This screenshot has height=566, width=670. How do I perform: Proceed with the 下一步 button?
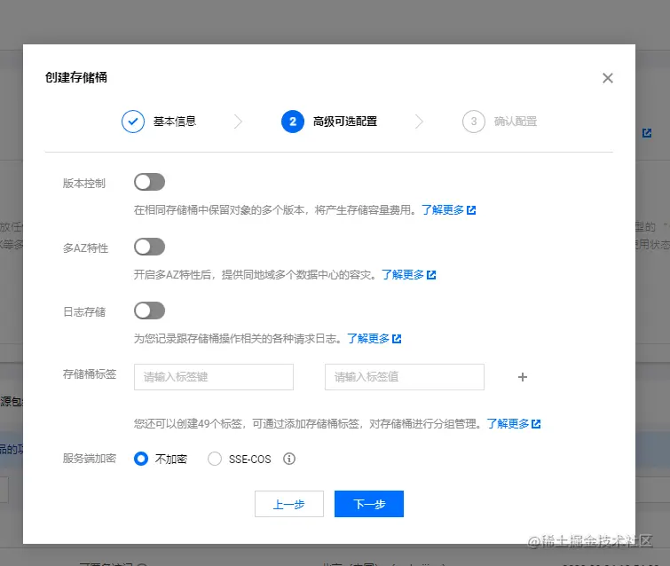point(369,504)
